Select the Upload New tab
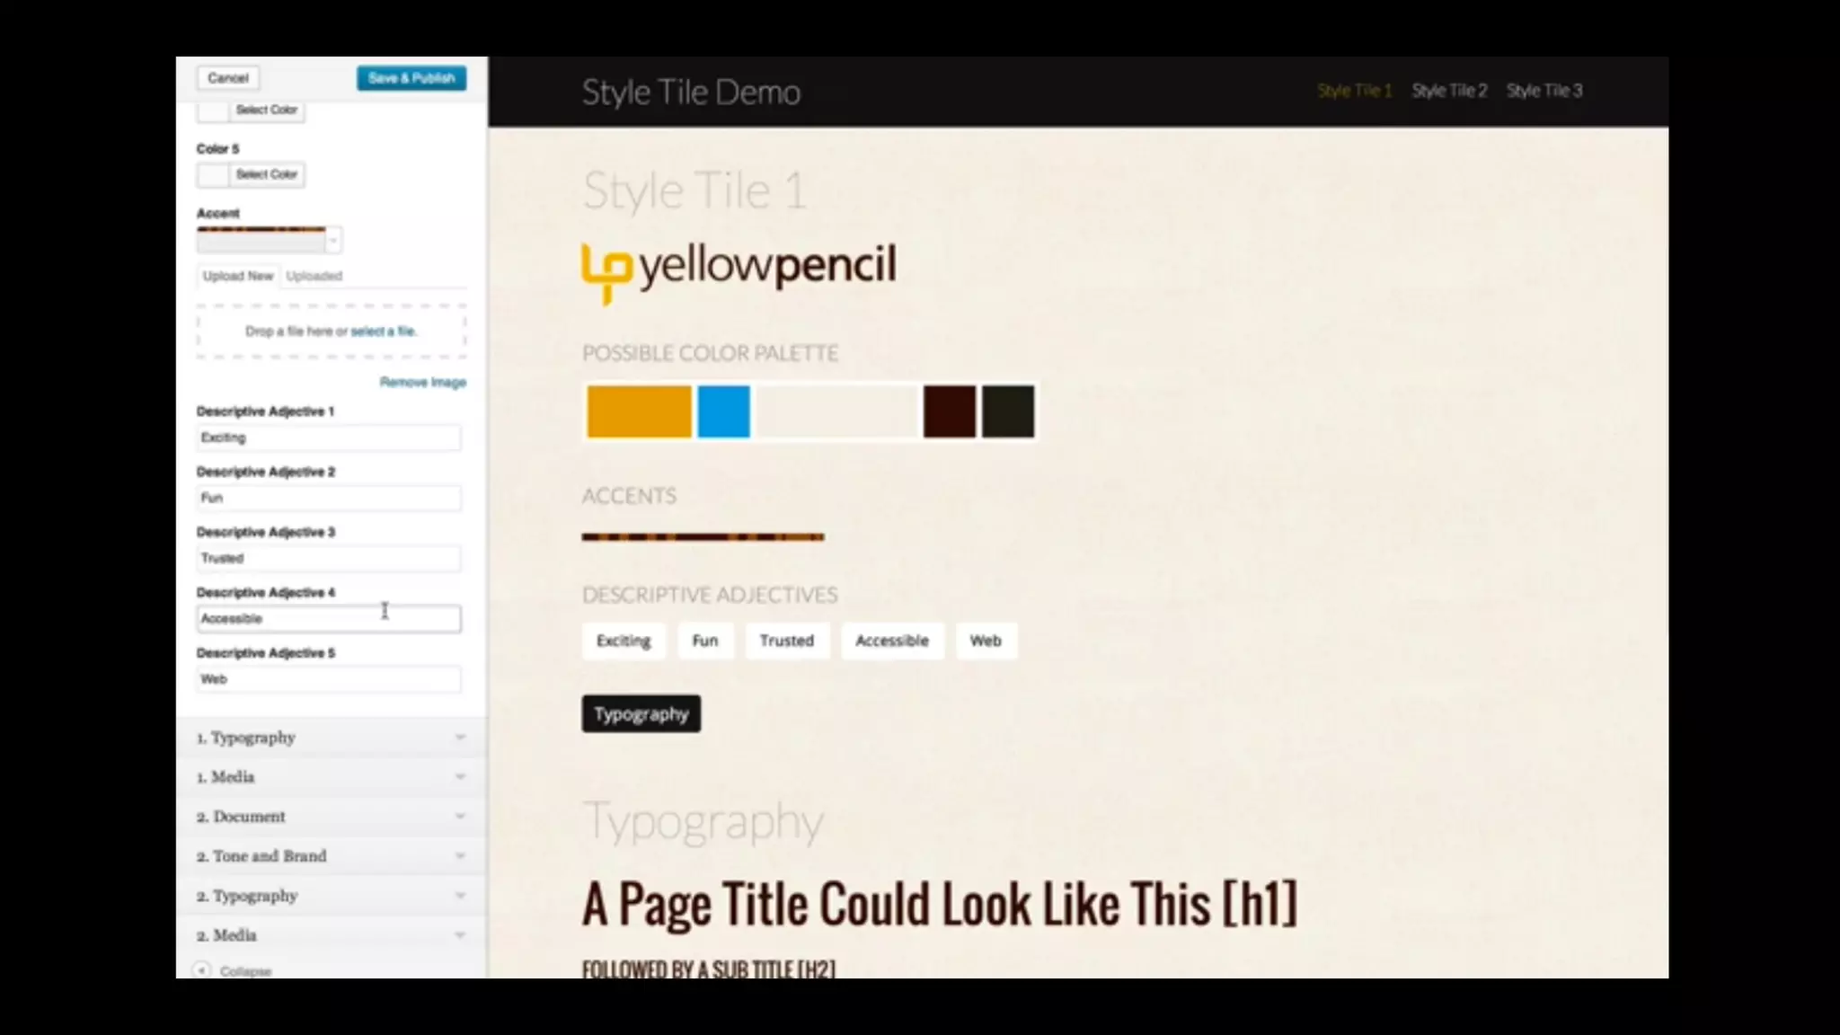1840x1035 pixels. click(237, 276)
